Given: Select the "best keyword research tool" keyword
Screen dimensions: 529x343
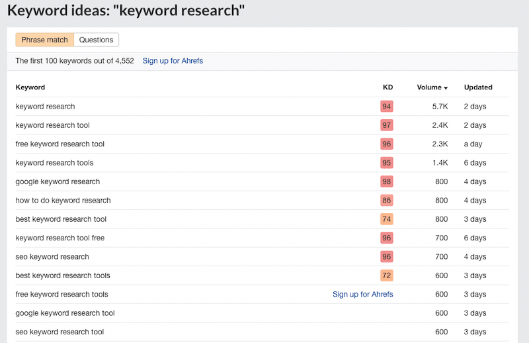Looking at the screenshot, I should pyautogui.click(x=61, y=219).
